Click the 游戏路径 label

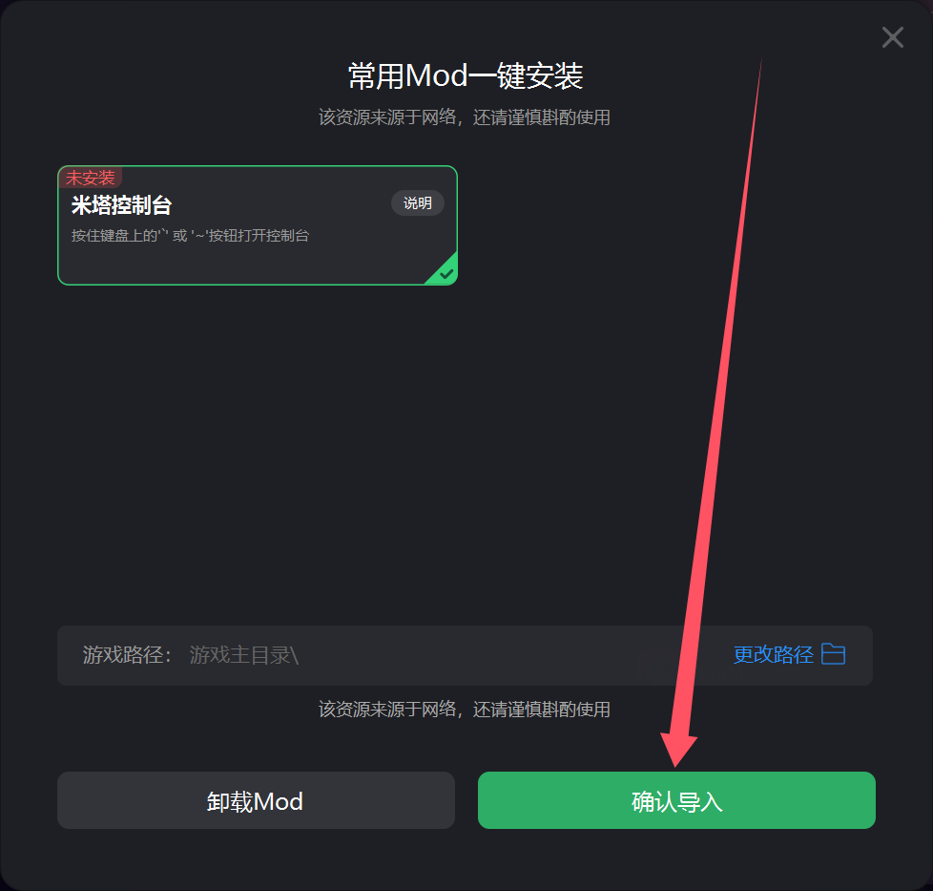click(127, 655)
